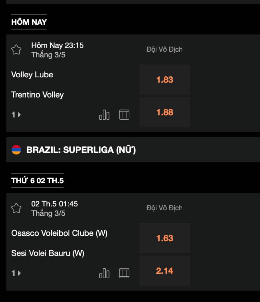Open statistics chart for Osasco vs Sesi Bauru
The width and height of the screenshot is (260, 302).
104,273
